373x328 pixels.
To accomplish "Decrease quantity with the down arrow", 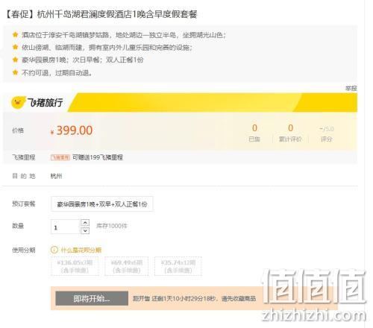I will click(x=85, y=230).
